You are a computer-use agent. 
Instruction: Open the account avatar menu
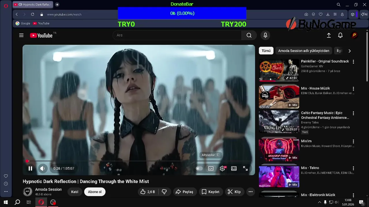tap(354, 35)
